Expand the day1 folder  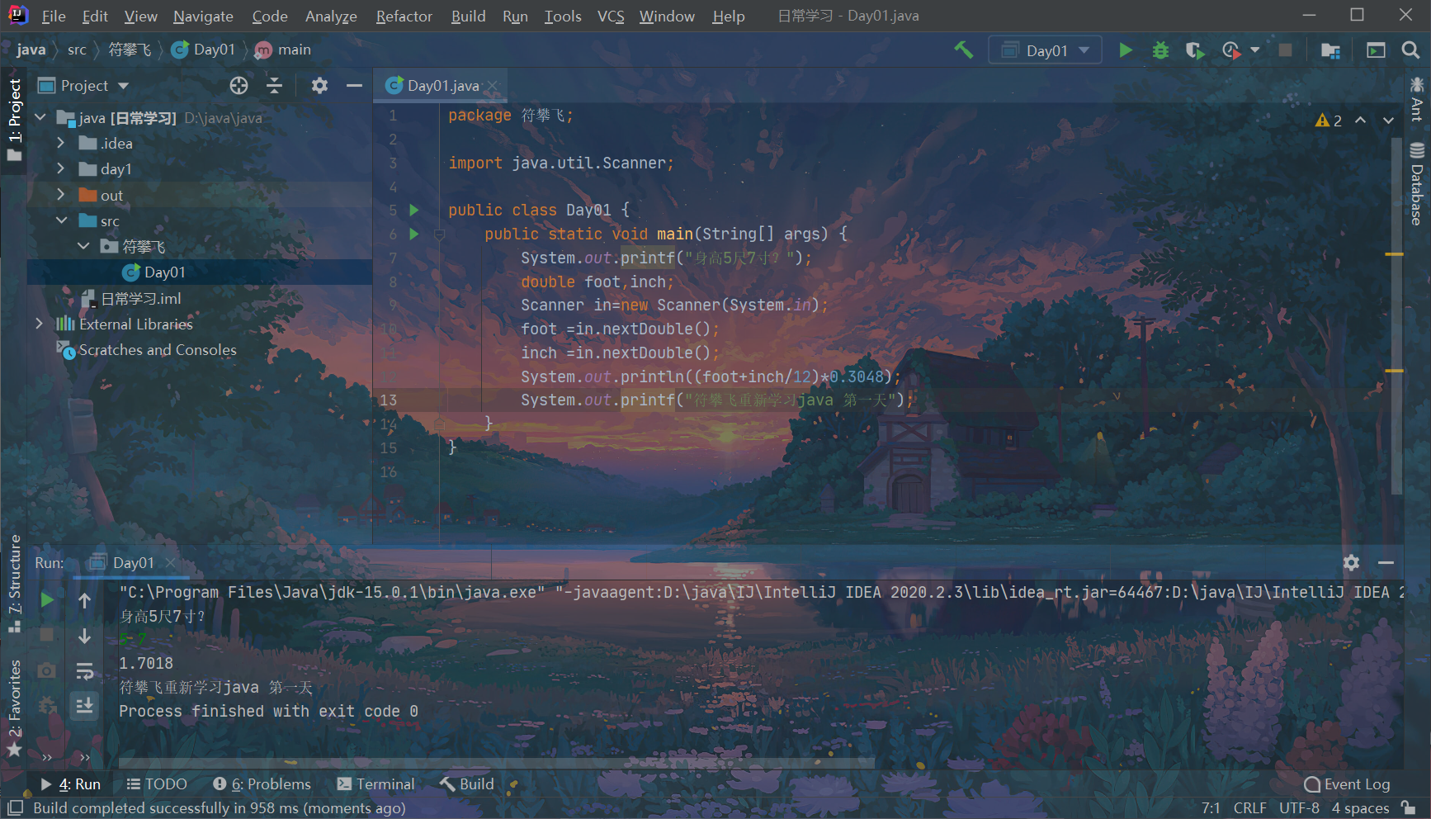click(60, 168)
